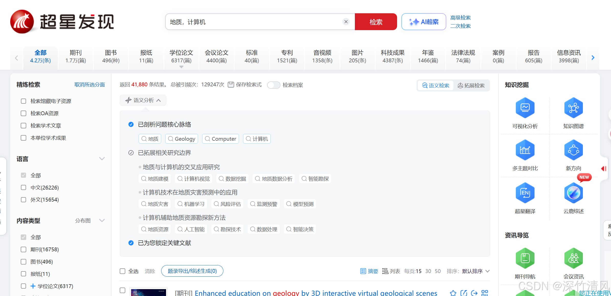Clear the search box with X icon
Screen dimensions: 611x296
[346, 22]
